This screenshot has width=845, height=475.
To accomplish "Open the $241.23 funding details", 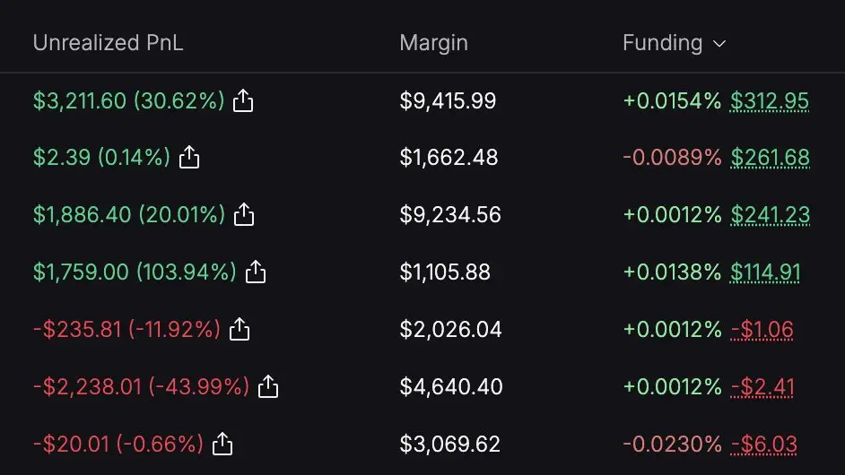I will [770, 215].
